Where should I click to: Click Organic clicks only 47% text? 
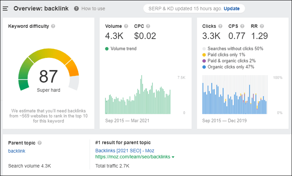[x=231, y=67]
